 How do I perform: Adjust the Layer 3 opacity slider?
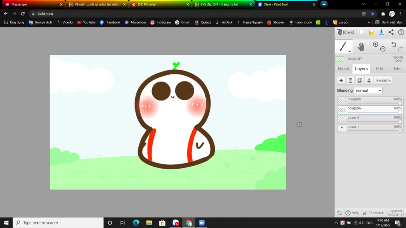pos(375,122)
